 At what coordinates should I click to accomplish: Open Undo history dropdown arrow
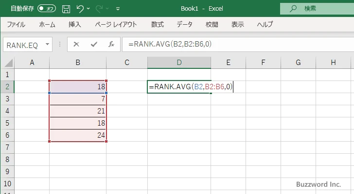click(x=89, y=9)
